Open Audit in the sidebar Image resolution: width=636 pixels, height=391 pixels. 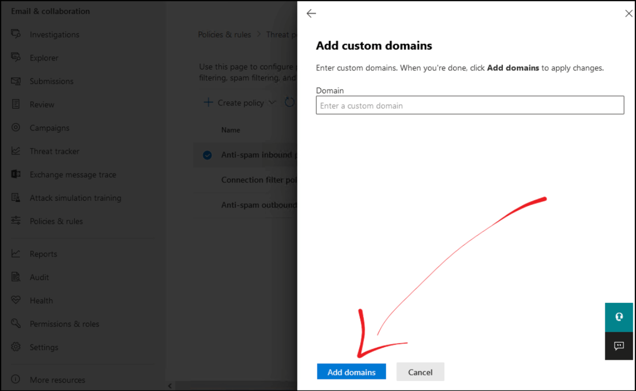coord(39,277)
